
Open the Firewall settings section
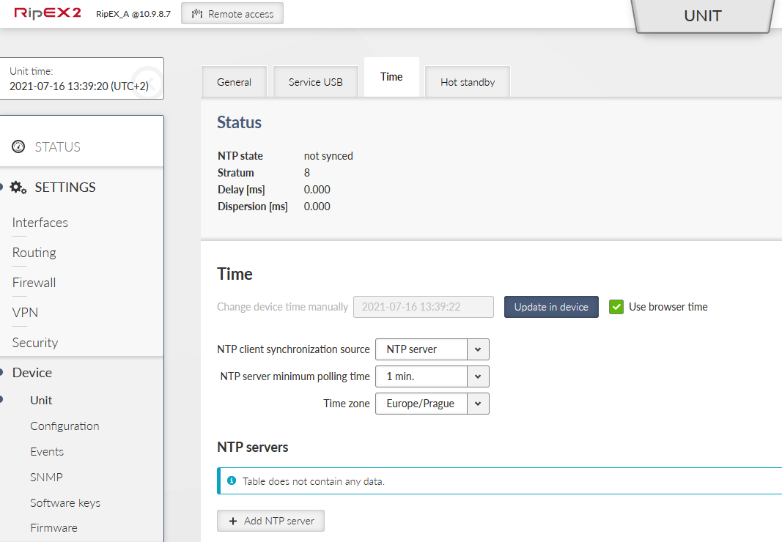[34, 283]
